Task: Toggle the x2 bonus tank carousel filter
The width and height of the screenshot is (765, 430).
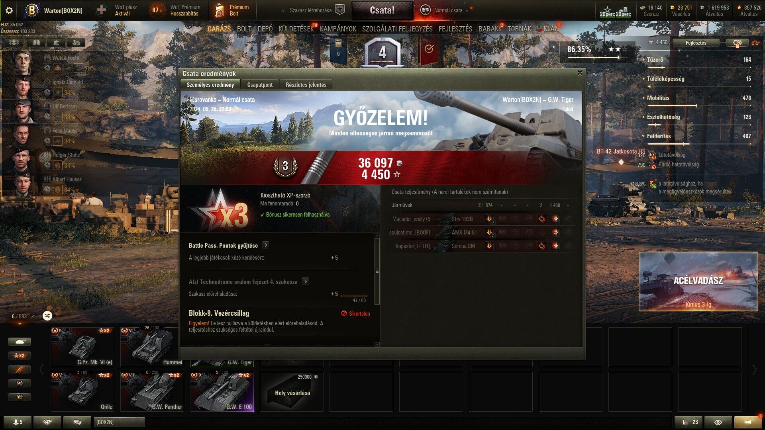Action: coord(19,356)
